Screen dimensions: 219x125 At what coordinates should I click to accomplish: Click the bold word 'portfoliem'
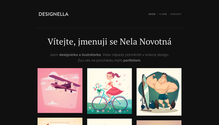pos(132,61)
